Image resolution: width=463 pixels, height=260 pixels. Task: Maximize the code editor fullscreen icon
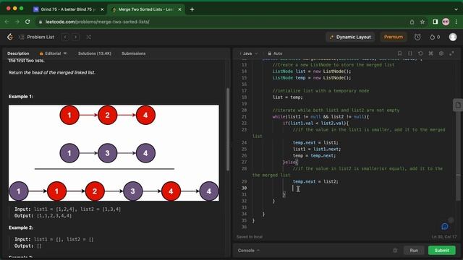click(x=451, y=53)
